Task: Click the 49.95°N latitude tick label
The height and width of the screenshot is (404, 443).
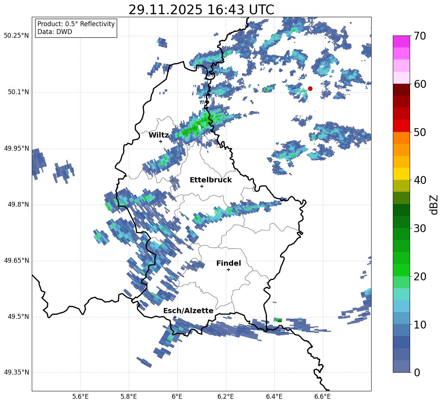Action: (16, 148)
